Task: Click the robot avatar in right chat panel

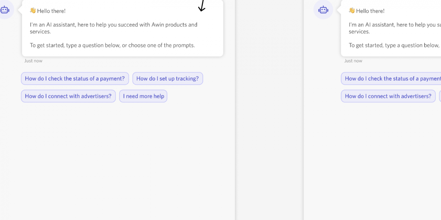Action: pos(323,10)
